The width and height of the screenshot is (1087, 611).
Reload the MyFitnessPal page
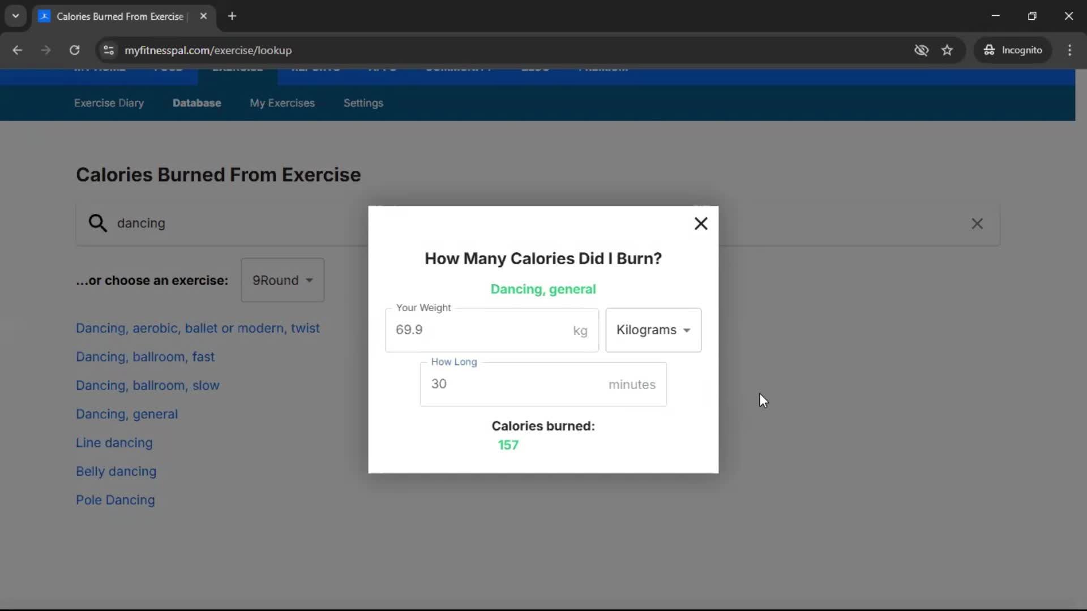coord(74,50)
